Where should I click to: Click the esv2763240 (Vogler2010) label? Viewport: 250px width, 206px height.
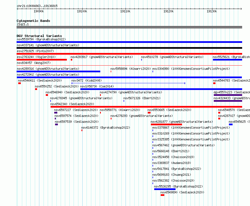coord(36,57)
